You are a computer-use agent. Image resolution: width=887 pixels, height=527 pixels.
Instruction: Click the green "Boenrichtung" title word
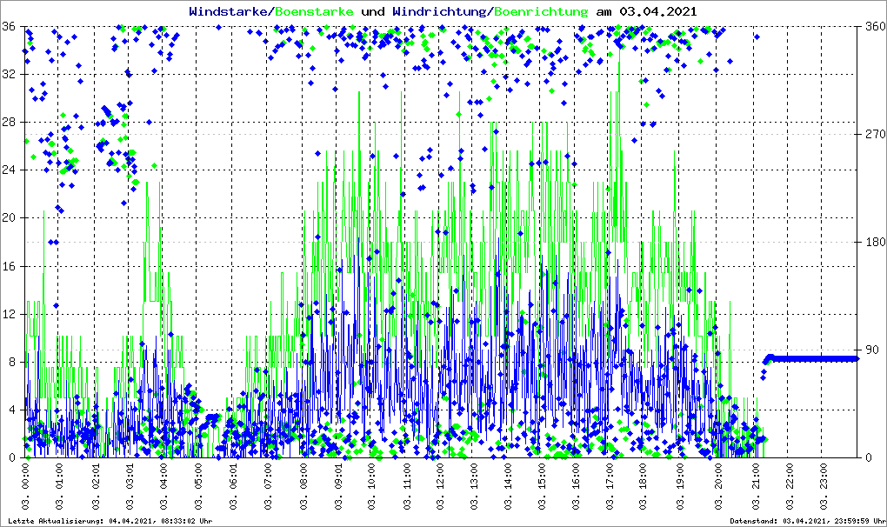click(x=541, y=11)
